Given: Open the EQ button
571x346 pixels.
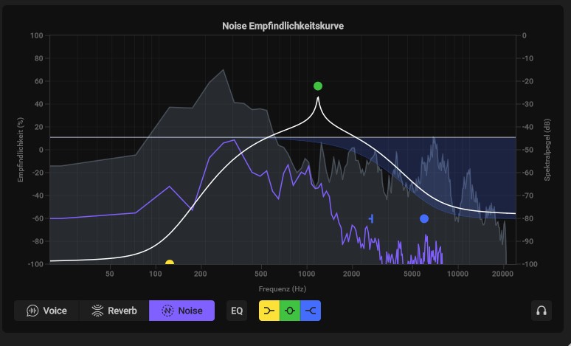Looking at the screenshot, I should pos(237,311).
